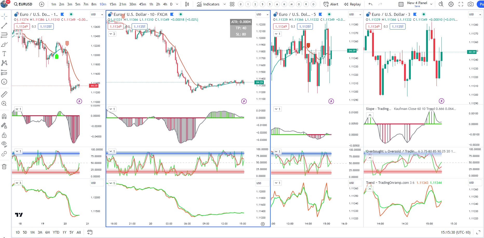Image resolution: width=484 pixels, height=238 pixels.
Task: Switch to the 10m timeframe
Action: (103, 4)
